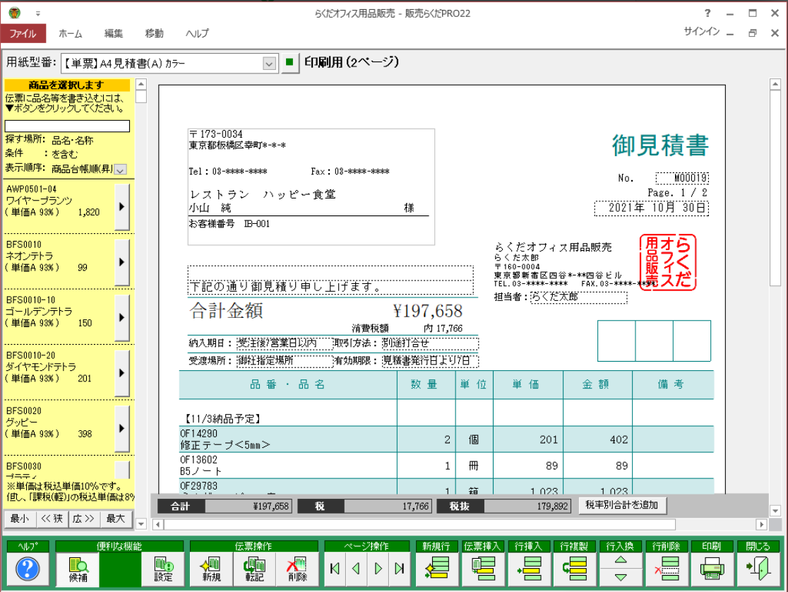Click the 候補 candidate search icon

(x=78, y=568)
